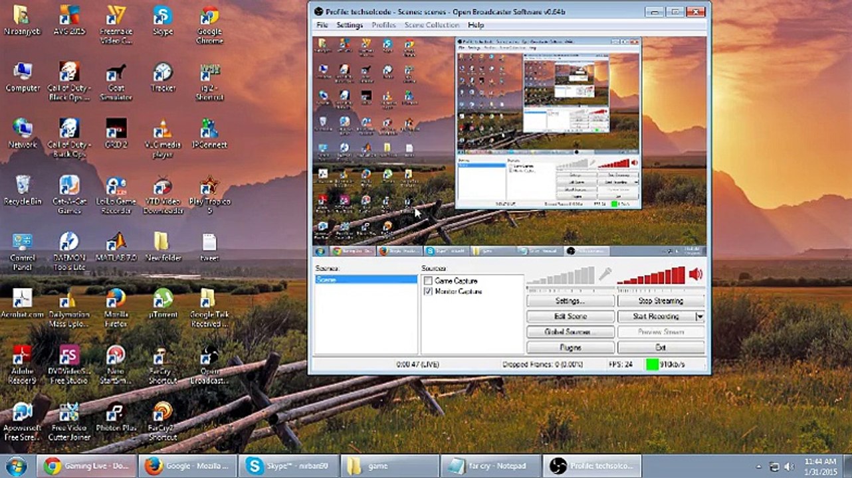Select the Recycle Bin icon

click(x=23, y=191)
